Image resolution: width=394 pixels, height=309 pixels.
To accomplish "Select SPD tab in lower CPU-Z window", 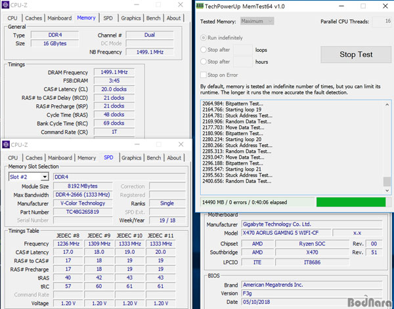I will click(x=108, y=157).
